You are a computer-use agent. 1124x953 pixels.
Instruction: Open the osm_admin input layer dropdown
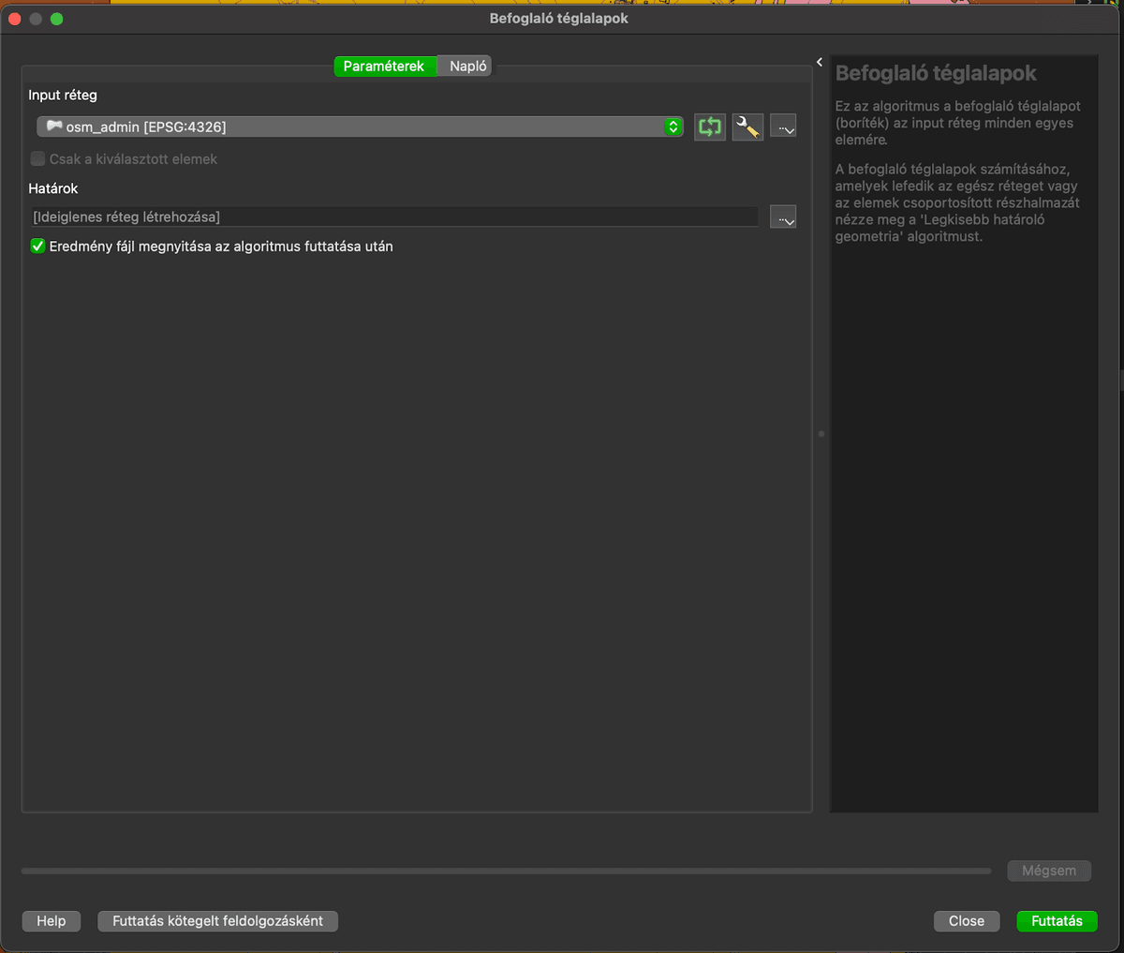coord(360,127)
